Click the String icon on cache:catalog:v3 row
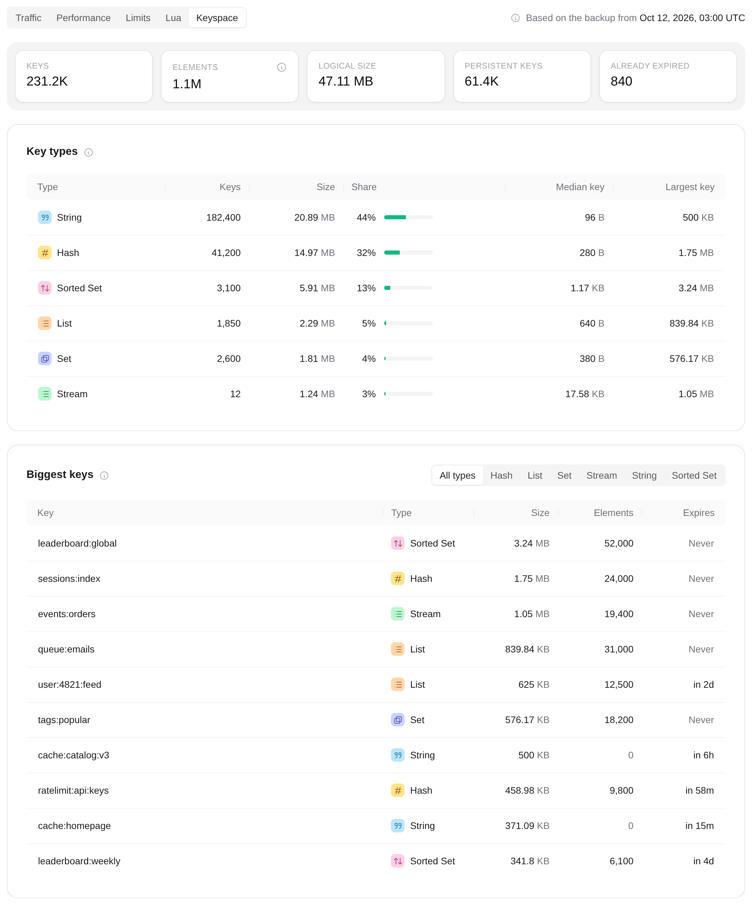The height and width of the screenshot is (905, 752). pos(397,755)
